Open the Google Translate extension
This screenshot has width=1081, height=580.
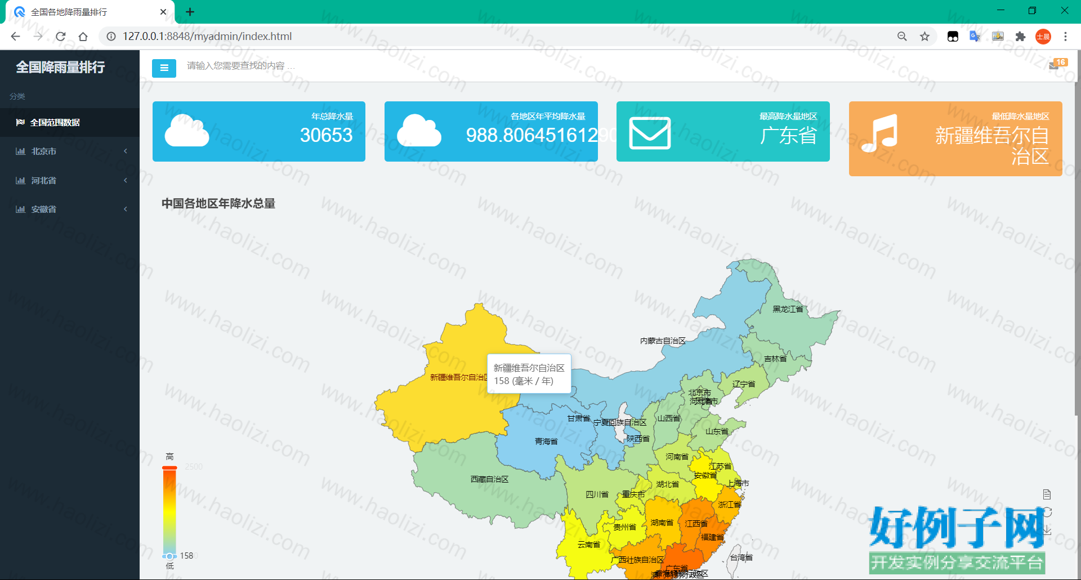(x=975, y=37)
